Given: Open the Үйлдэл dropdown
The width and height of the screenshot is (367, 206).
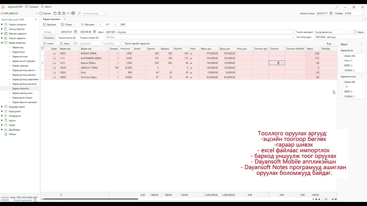Looking at the screenshot, I should [68, 25].
